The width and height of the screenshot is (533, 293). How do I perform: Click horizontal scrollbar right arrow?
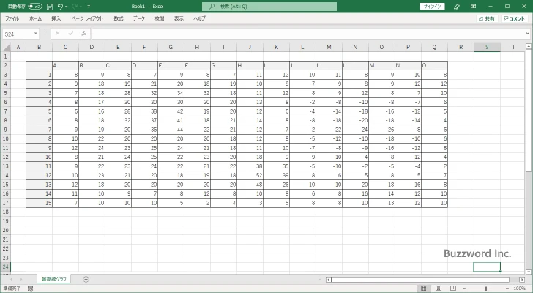(x=522, y=279)
